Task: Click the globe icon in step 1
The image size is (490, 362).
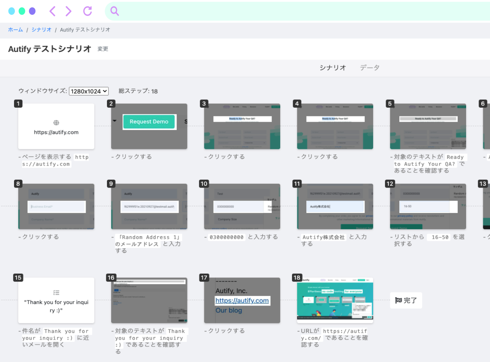Action: click(56, 122)
